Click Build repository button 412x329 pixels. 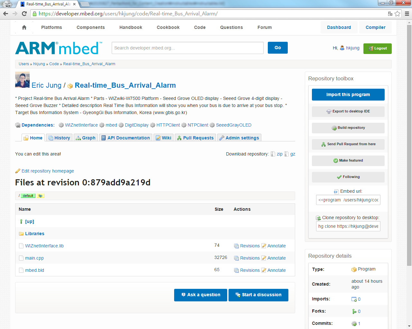click(x=348, y=128)
